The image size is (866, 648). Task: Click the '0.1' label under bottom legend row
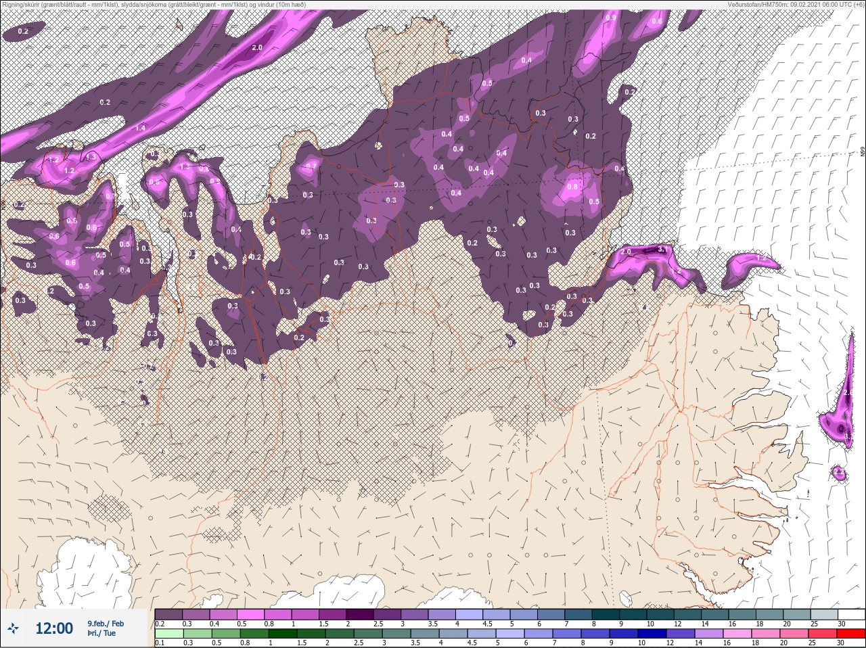(160, 643)
